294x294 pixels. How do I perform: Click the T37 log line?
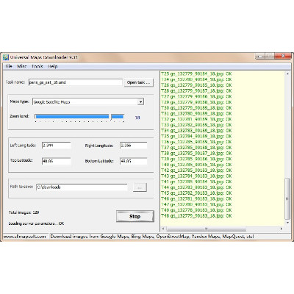tap(196, 148)
